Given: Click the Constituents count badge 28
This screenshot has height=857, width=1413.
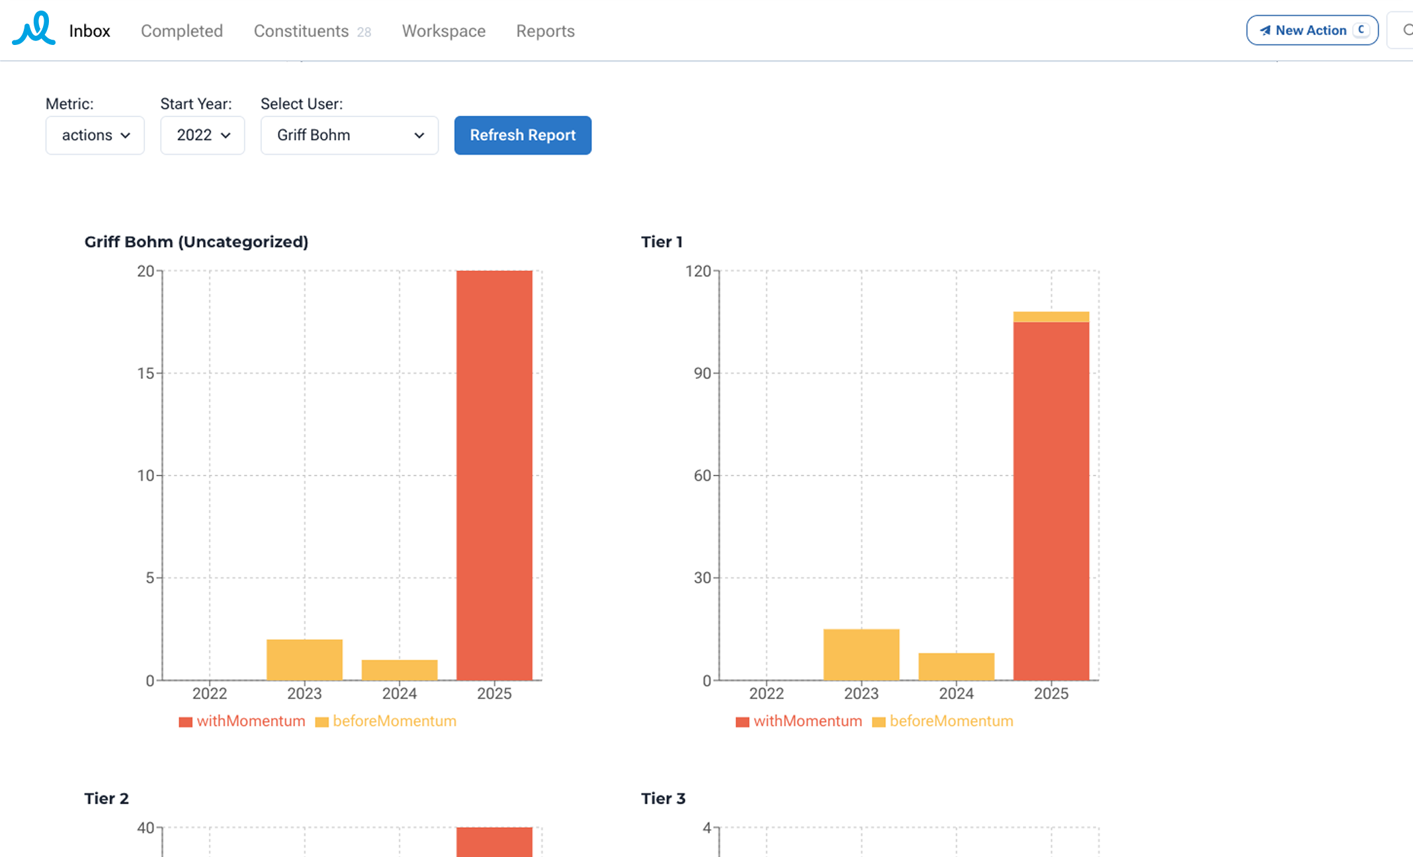Looking at the screenshot, I should click(x=364, y=32).
